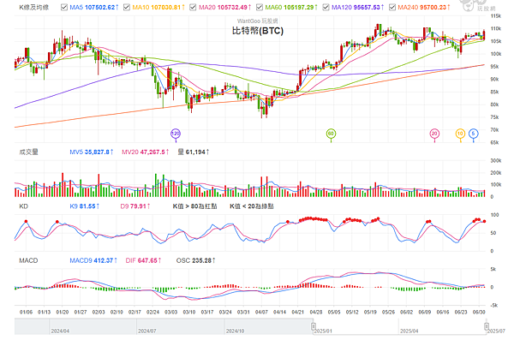The height and width of the screenshot is (340, 514).
Task: Click the MACD panel label
Action: 28,260
